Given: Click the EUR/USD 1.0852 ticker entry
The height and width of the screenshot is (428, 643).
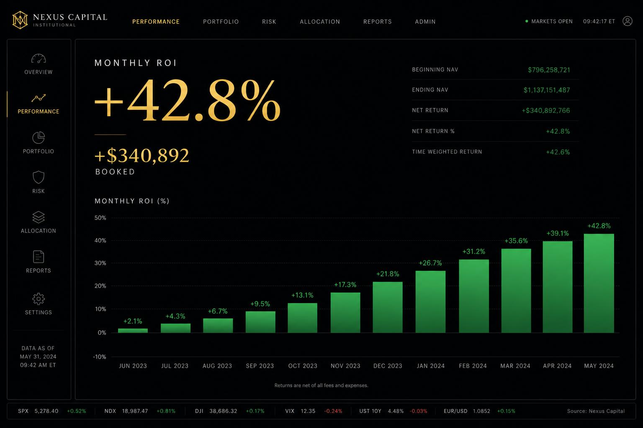Looking at the screenshot, I should pos(479,411).
